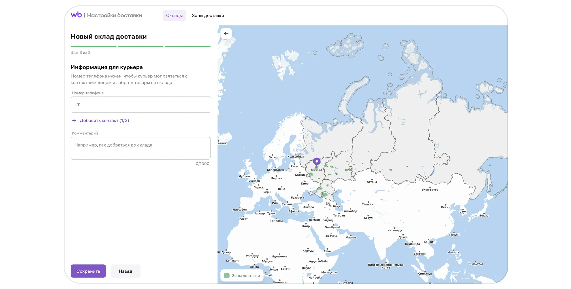Open the Склады tab
This screenshot has height=289, width=571.
[174, 16]
